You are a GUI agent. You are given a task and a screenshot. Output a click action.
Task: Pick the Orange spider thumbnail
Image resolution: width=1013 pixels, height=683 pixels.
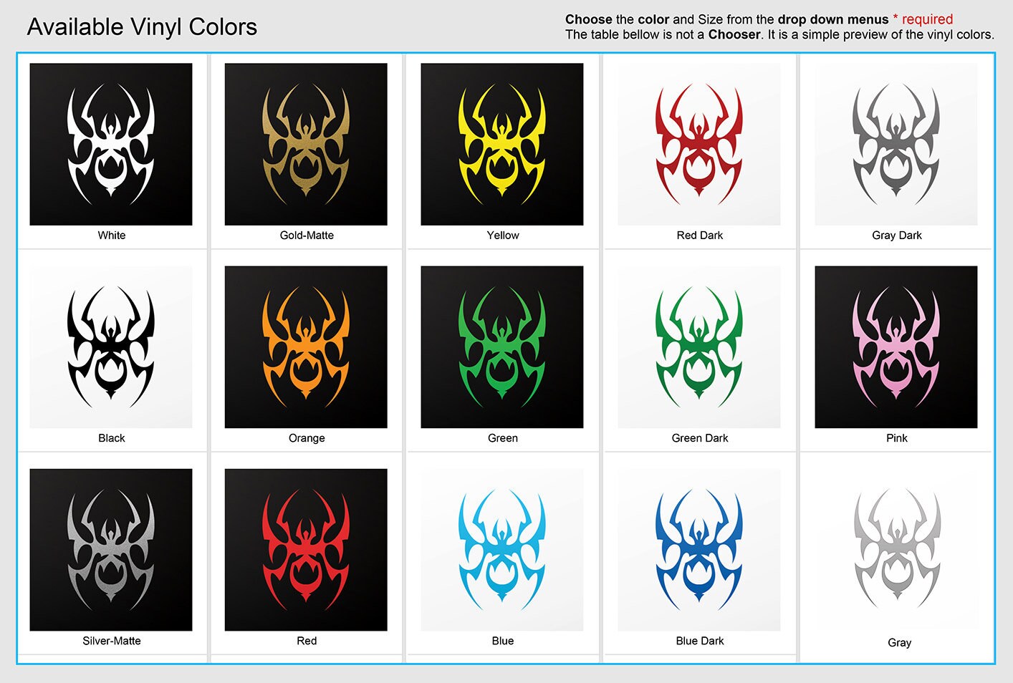point(306,347)
